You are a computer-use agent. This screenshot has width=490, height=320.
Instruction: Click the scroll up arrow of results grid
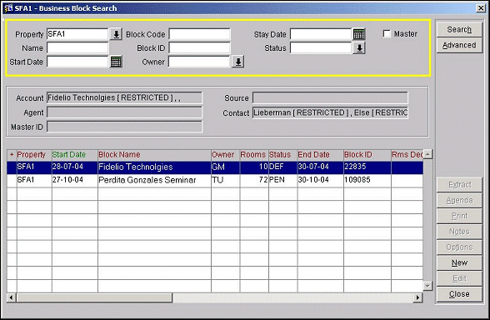tap(427, 154)
